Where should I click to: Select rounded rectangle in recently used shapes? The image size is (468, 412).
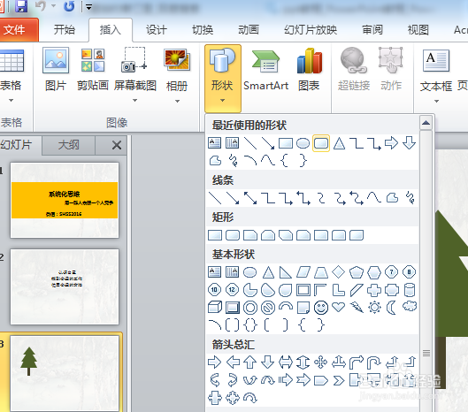[x=321, y=143]
